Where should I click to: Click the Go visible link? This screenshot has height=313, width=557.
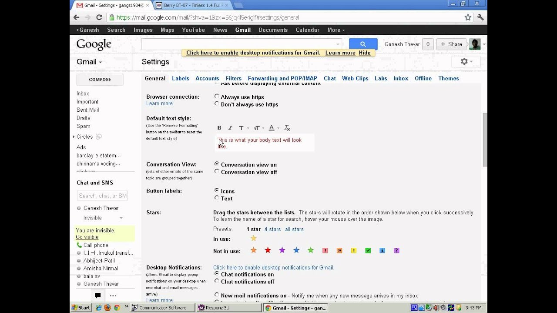click(87, 237)
